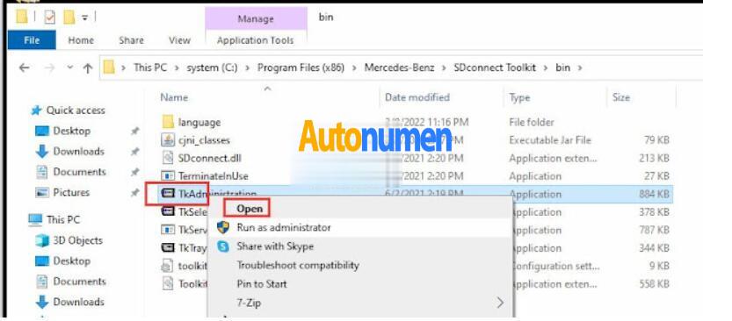
Task: Select SDconnect.dll file
Action: click(x=210, y=159)
